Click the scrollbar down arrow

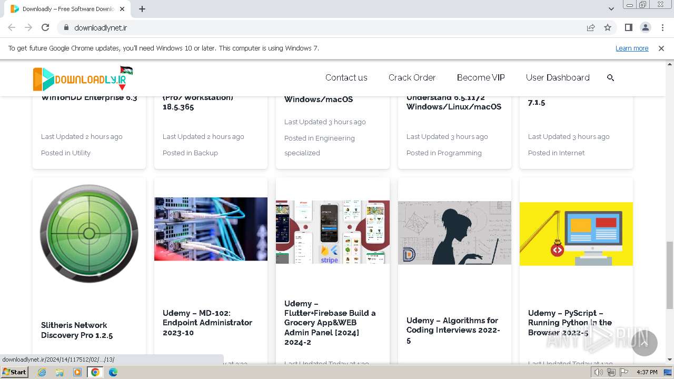coord(670,360)
